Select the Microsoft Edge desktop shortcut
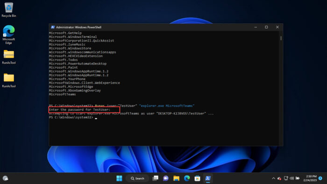This screenshot has height=184, width=327. point(8,35)
